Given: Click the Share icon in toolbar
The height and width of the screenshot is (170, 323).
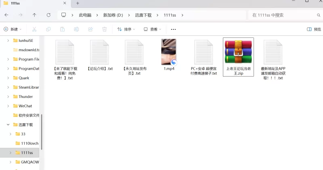Looking at the screenshot, I should point(90,29).
